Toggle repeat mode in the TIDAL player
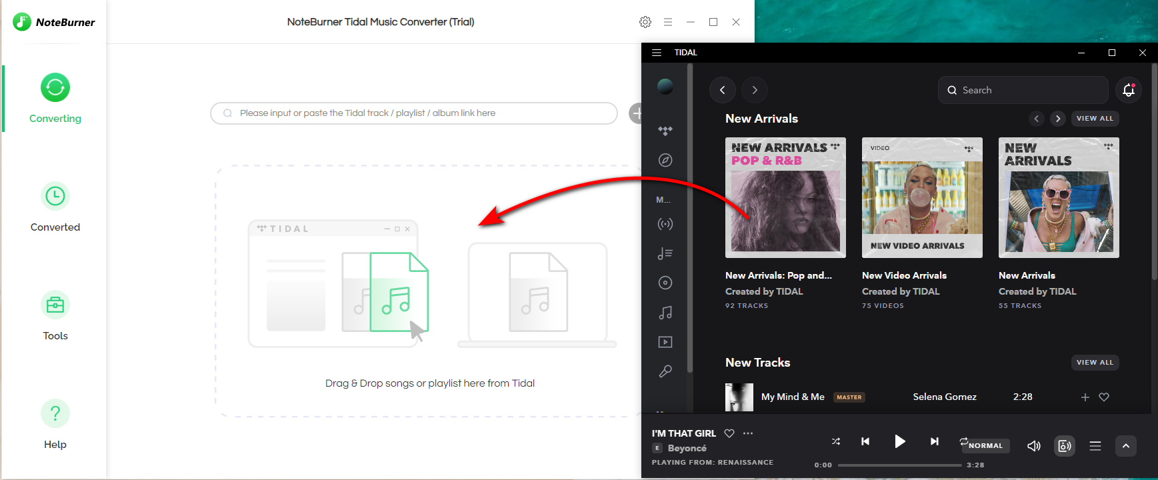 [963, 441]
